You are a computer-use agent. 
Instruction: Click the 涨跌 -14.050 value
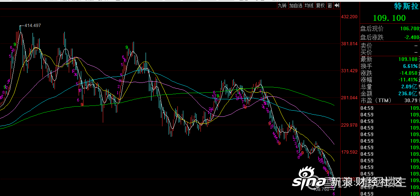coord(408,73)
